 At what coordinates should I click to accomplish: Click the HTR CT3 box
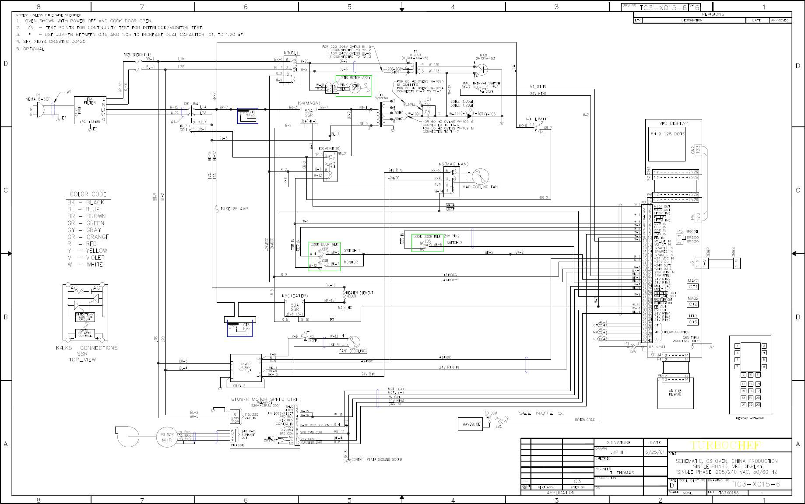[x=693, y=322]
